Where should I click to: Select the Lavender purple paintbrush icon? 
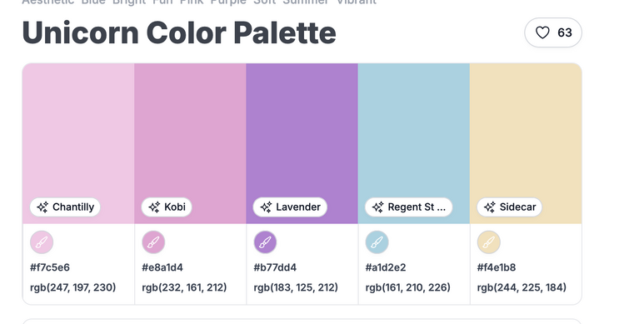[x=265, y=242]
